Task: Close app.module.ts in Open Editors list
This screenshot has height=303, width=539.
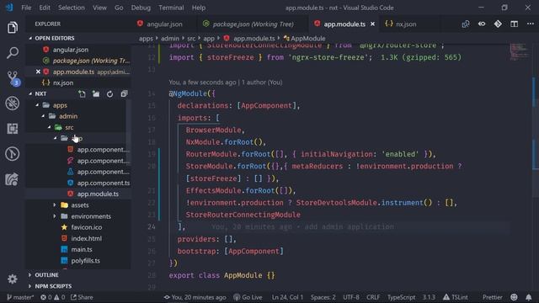Action: [x=38, y=72]
